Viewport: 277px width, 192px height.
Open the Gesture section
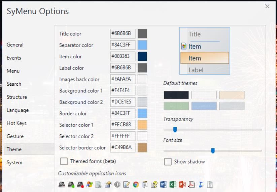click(x=15, y=136)
